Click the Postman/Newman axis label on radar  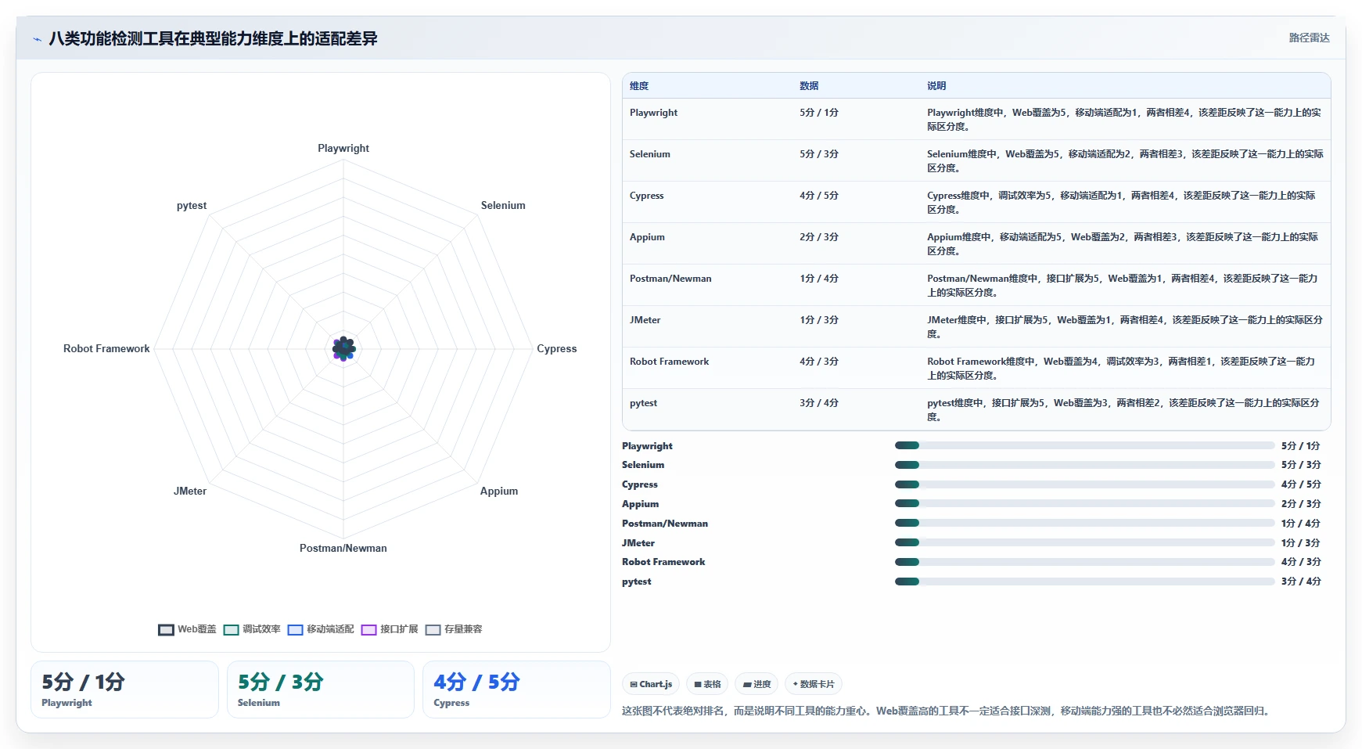pos(343,548)
